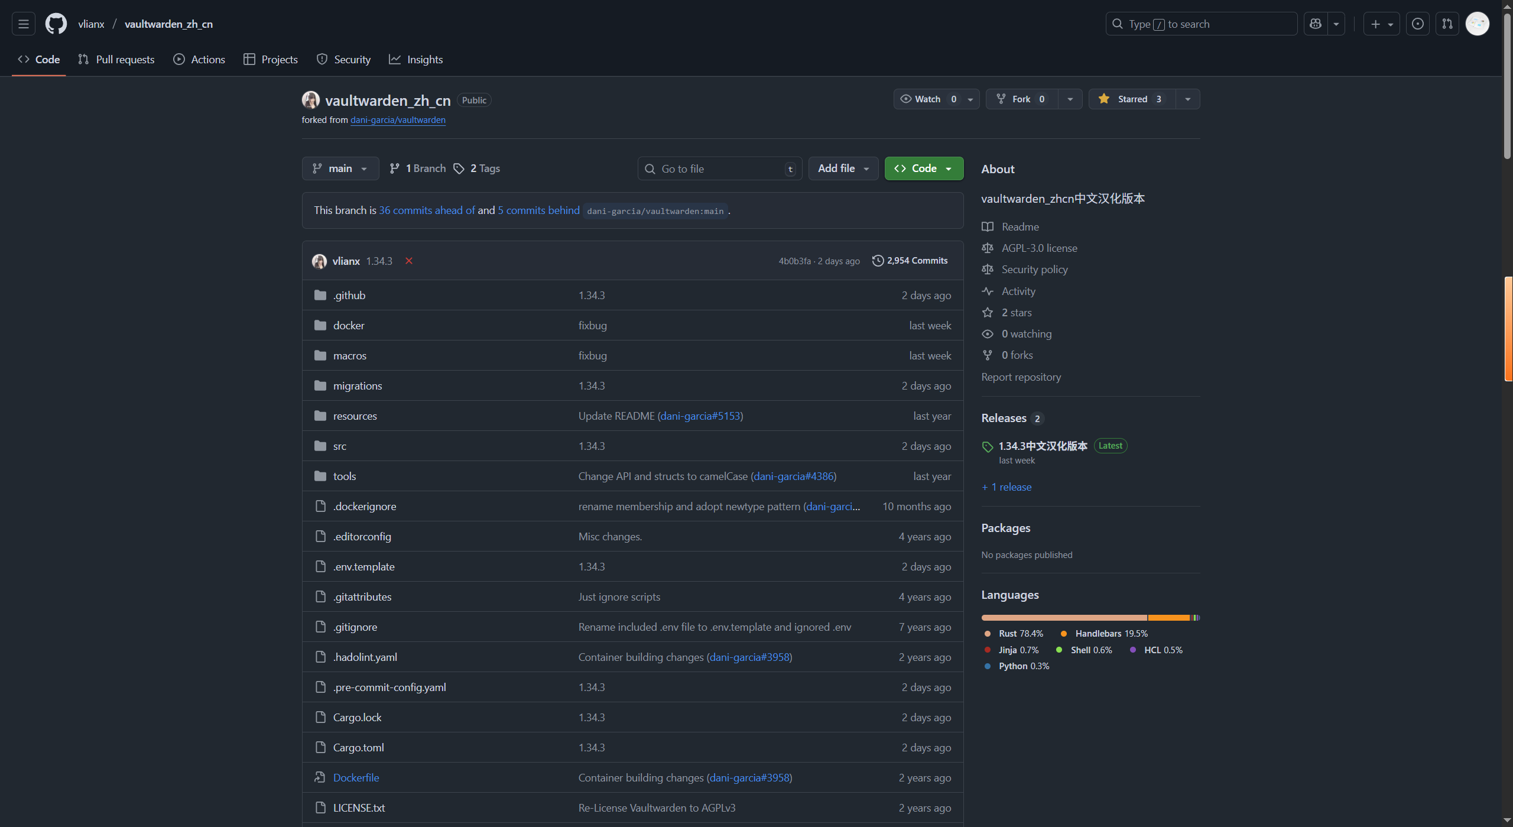Toggle Watch on the repository
The width and height of the screenshot is (1513, 827).
coord(927,99)
